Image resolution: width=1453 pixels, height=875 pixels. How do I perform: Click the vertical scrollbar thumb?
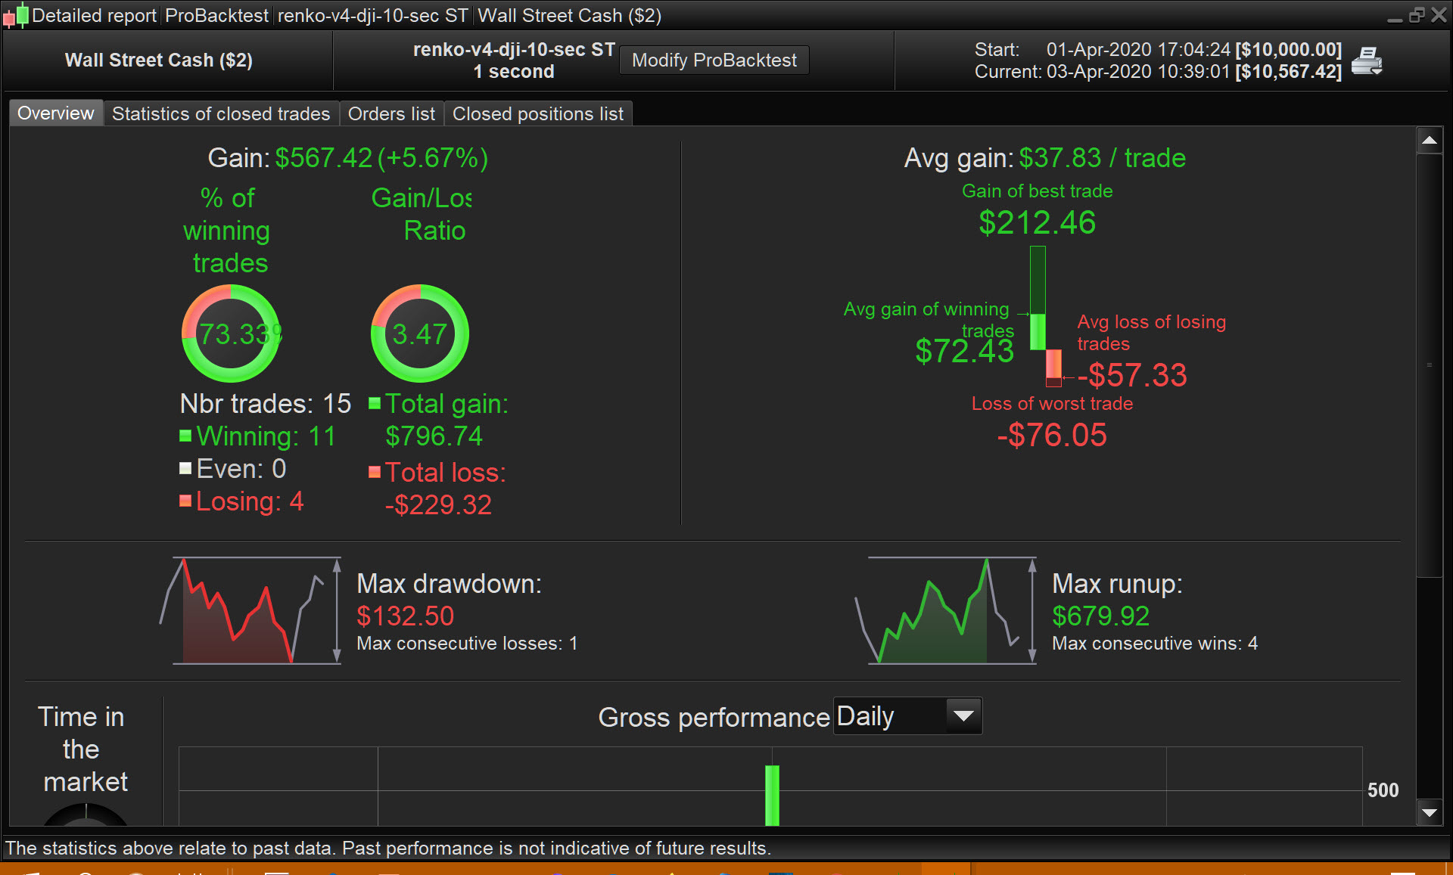(x=1429, y=363)
